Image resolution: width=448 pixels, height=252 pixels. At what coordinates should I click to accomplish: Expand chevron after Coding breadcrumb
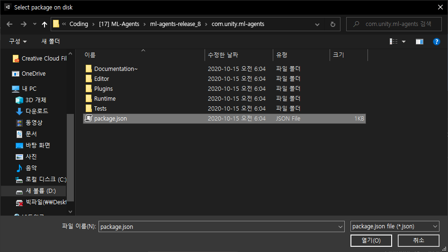[93, 24]
